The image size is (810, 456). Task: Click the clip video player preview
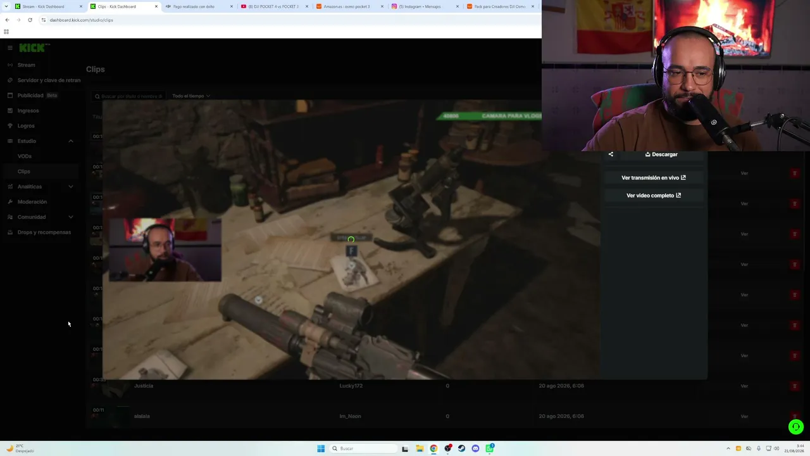(351, 239)
